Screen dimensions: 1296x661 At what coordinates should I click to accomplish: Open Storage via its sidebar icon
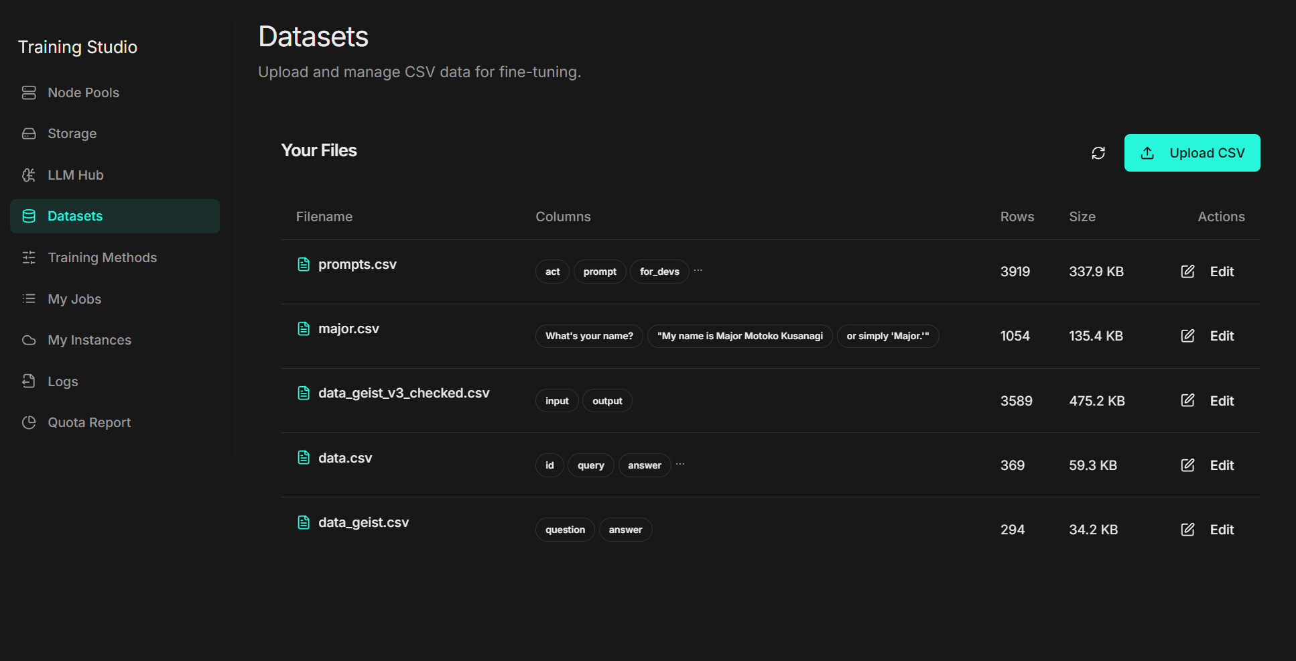pos(29,133)
